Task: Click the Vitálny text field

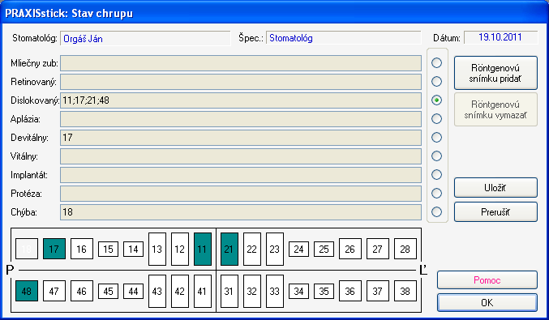Action: (241, 156)
